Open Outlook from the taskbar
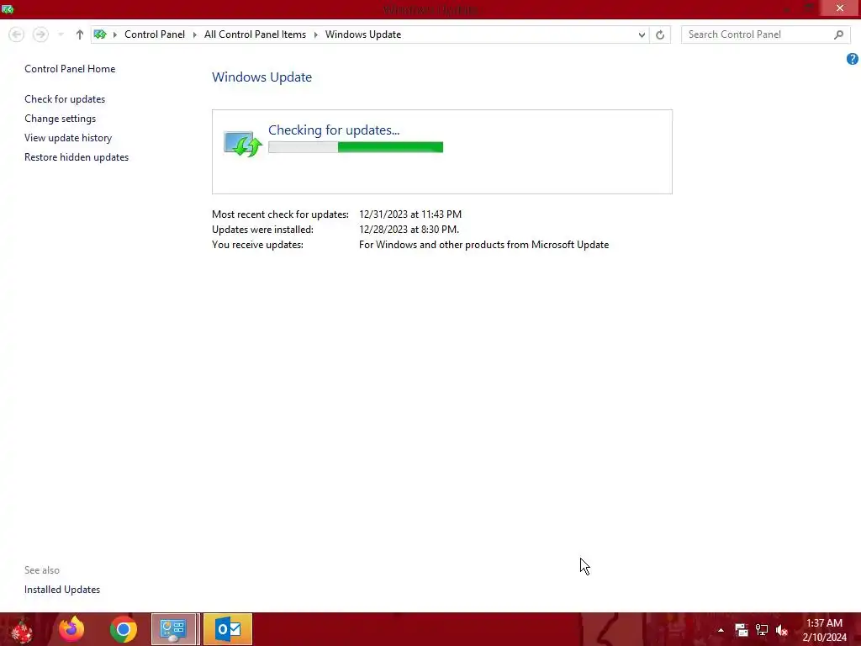The image size is (861, 646). coord(228,629)
